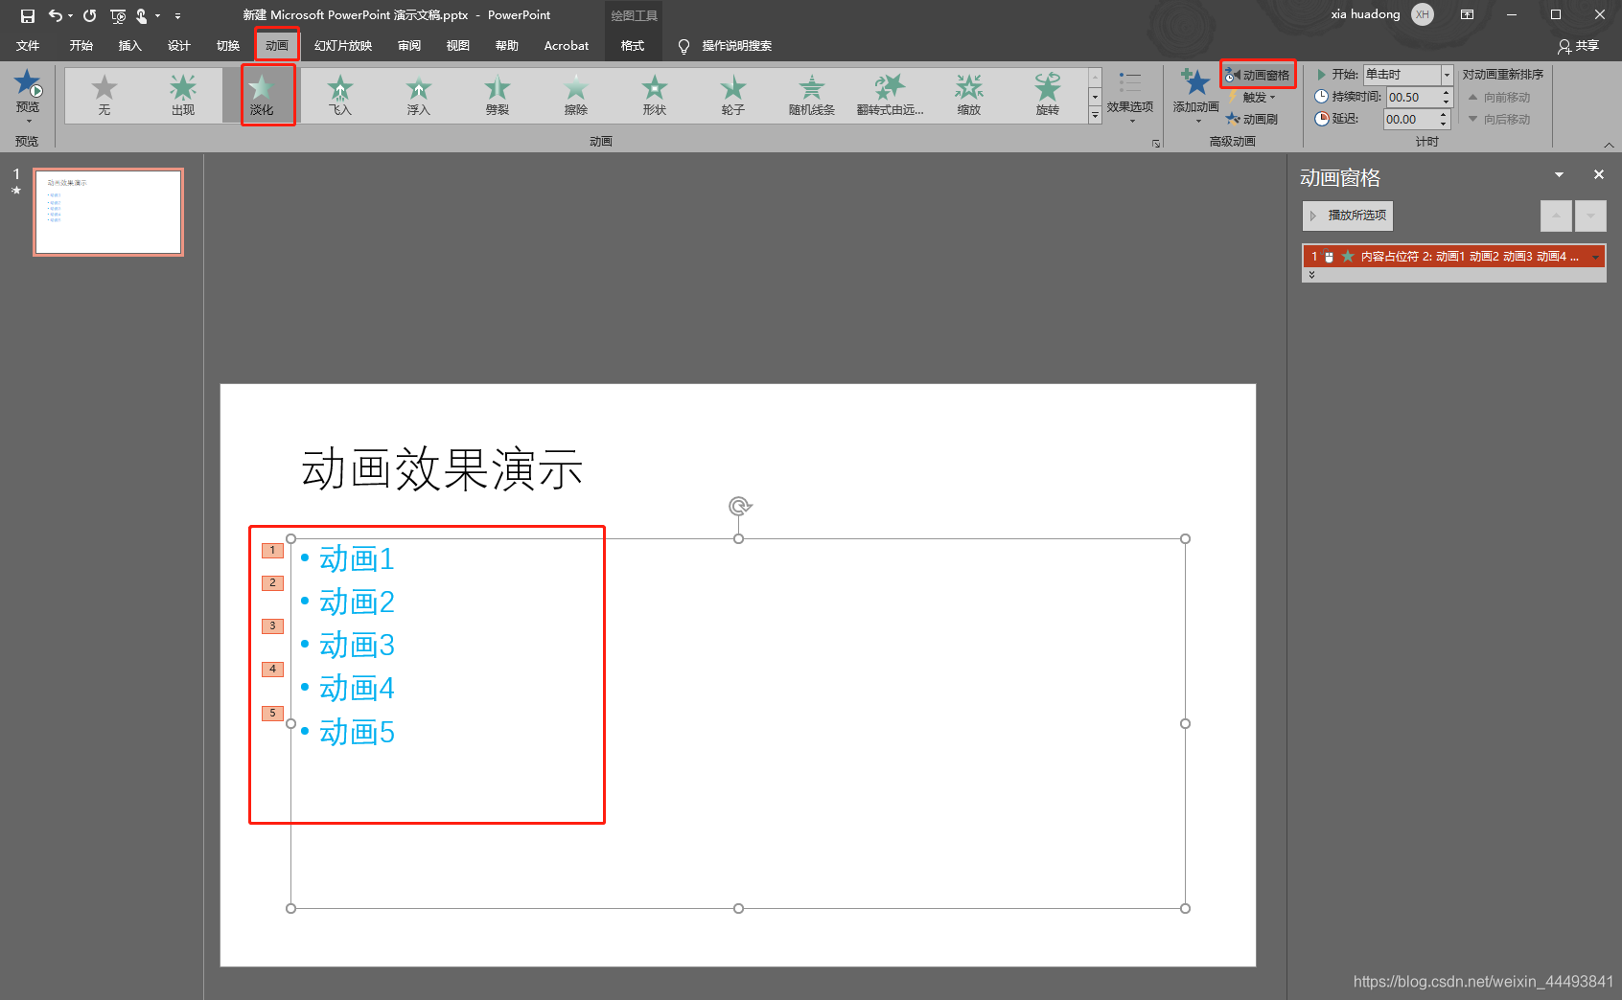Click the 共享 share button
1622x1000 pixels.
(1578, 45)
